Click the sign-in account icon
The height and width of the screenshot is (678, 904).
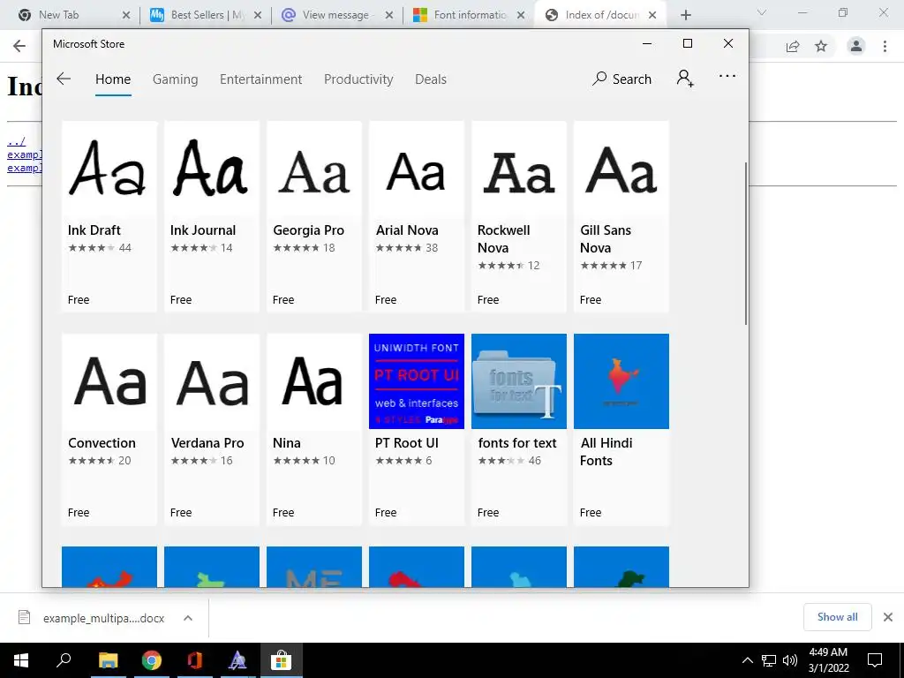coord(685,79)
